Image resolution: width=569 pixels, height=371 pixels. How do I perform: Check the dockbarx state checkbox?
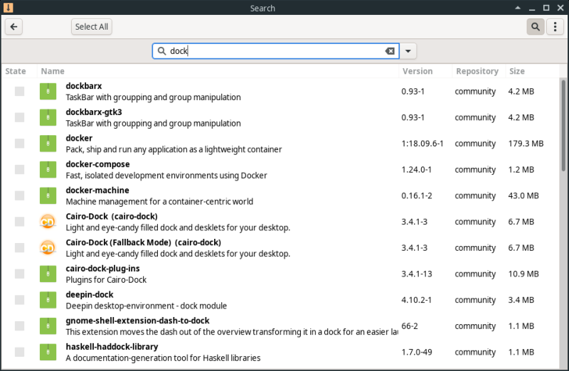[20, 92]
